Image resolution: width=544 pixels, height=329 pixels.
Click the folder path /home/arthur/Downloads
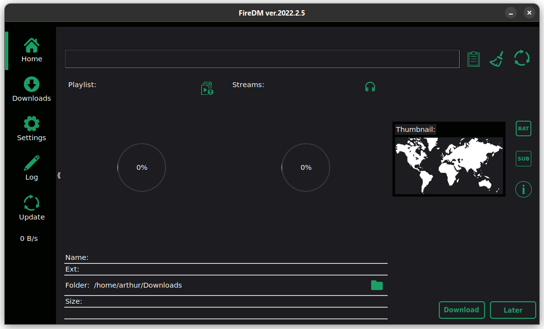click(138, 285)
